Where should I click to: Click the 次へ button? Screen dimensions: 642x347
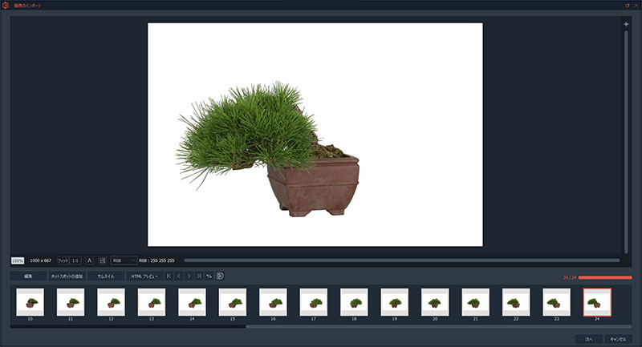(x=588, y=339)
